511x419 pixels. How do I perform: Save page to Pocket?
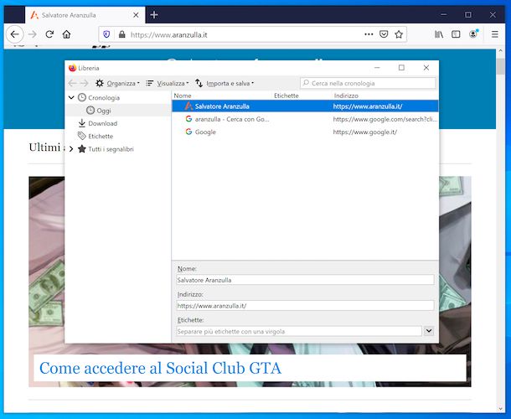click(384, 34)
